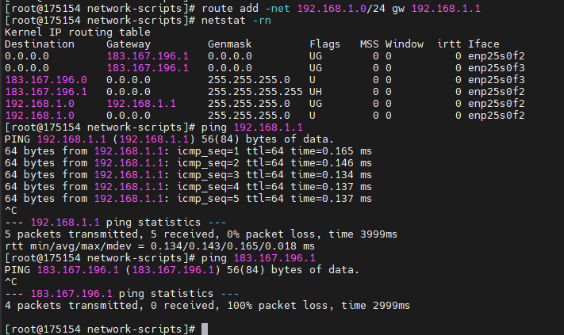Click the 'irtt' column header

pos(449,44)
